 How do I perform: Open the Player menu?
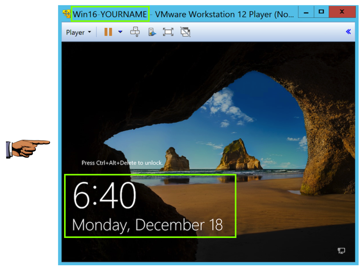click(x=78, y=32)
